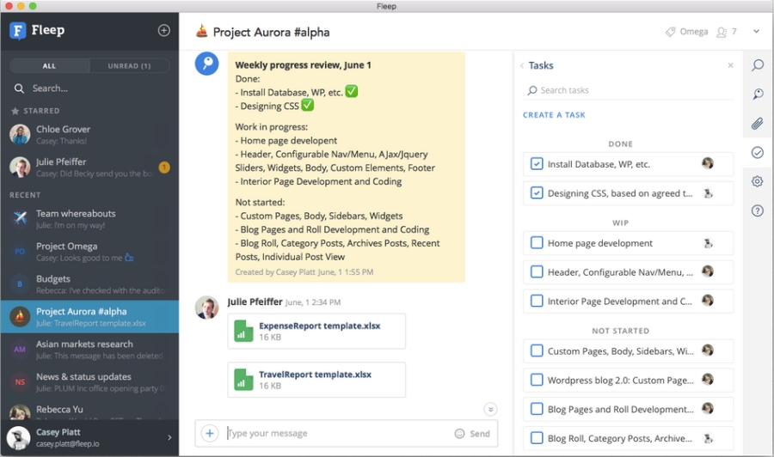Expand Casey Platt account menu arrow

[169, 438]
